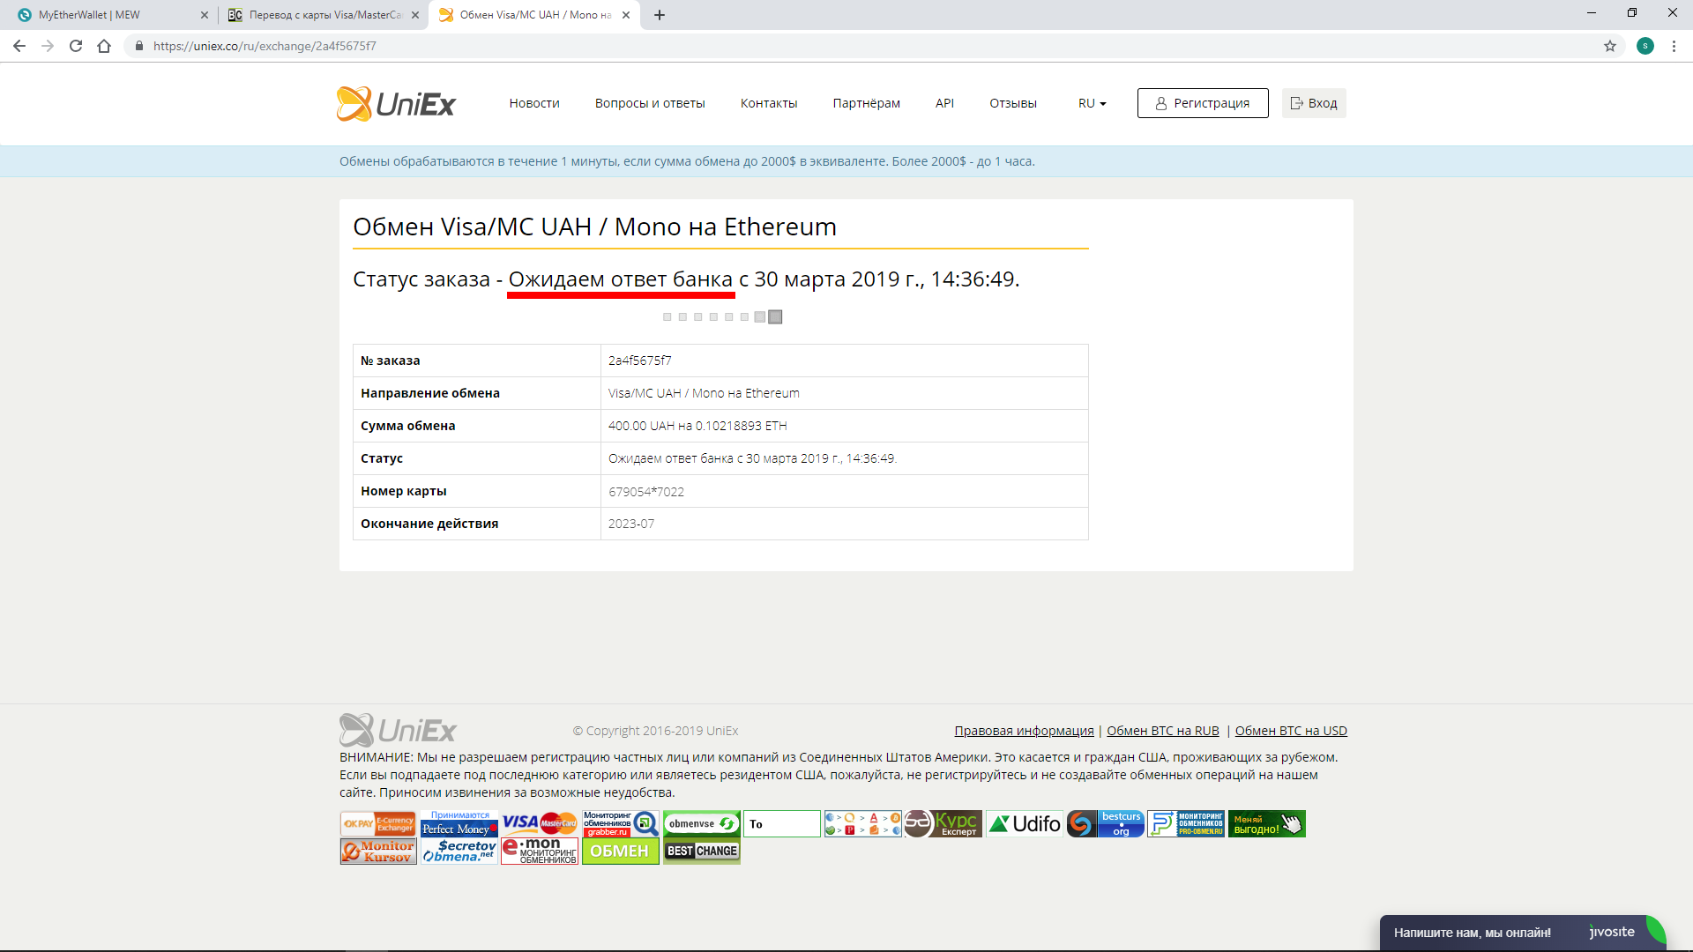The height and width of the screenshot is (952, 1693).
Task: Close the MyEtherWallet tab
Action: point(205,15)
